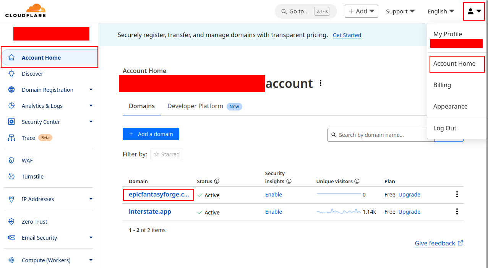
Task: Toggle the Starred filter
Action: pos(167,154)
